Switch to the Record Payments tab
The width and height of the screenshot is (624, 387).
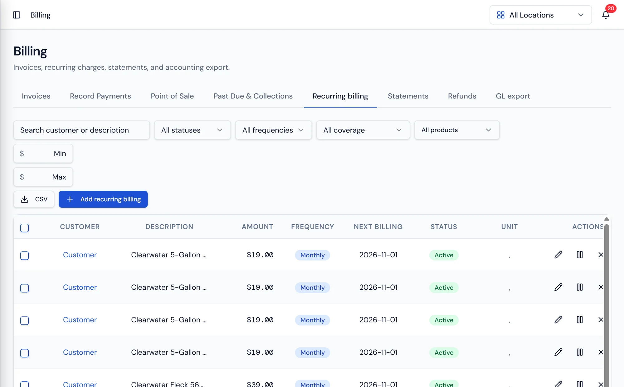click(100, 96)
